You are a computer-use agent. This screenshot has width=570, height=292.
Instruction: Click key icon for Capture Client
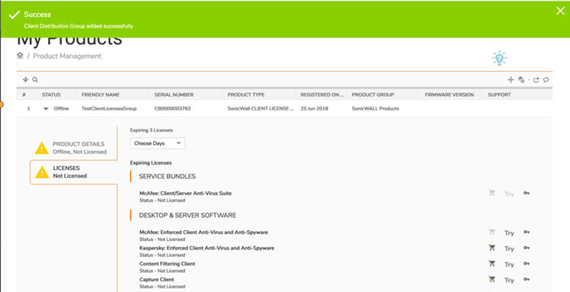pyautogui.click(x=527, y=279)
